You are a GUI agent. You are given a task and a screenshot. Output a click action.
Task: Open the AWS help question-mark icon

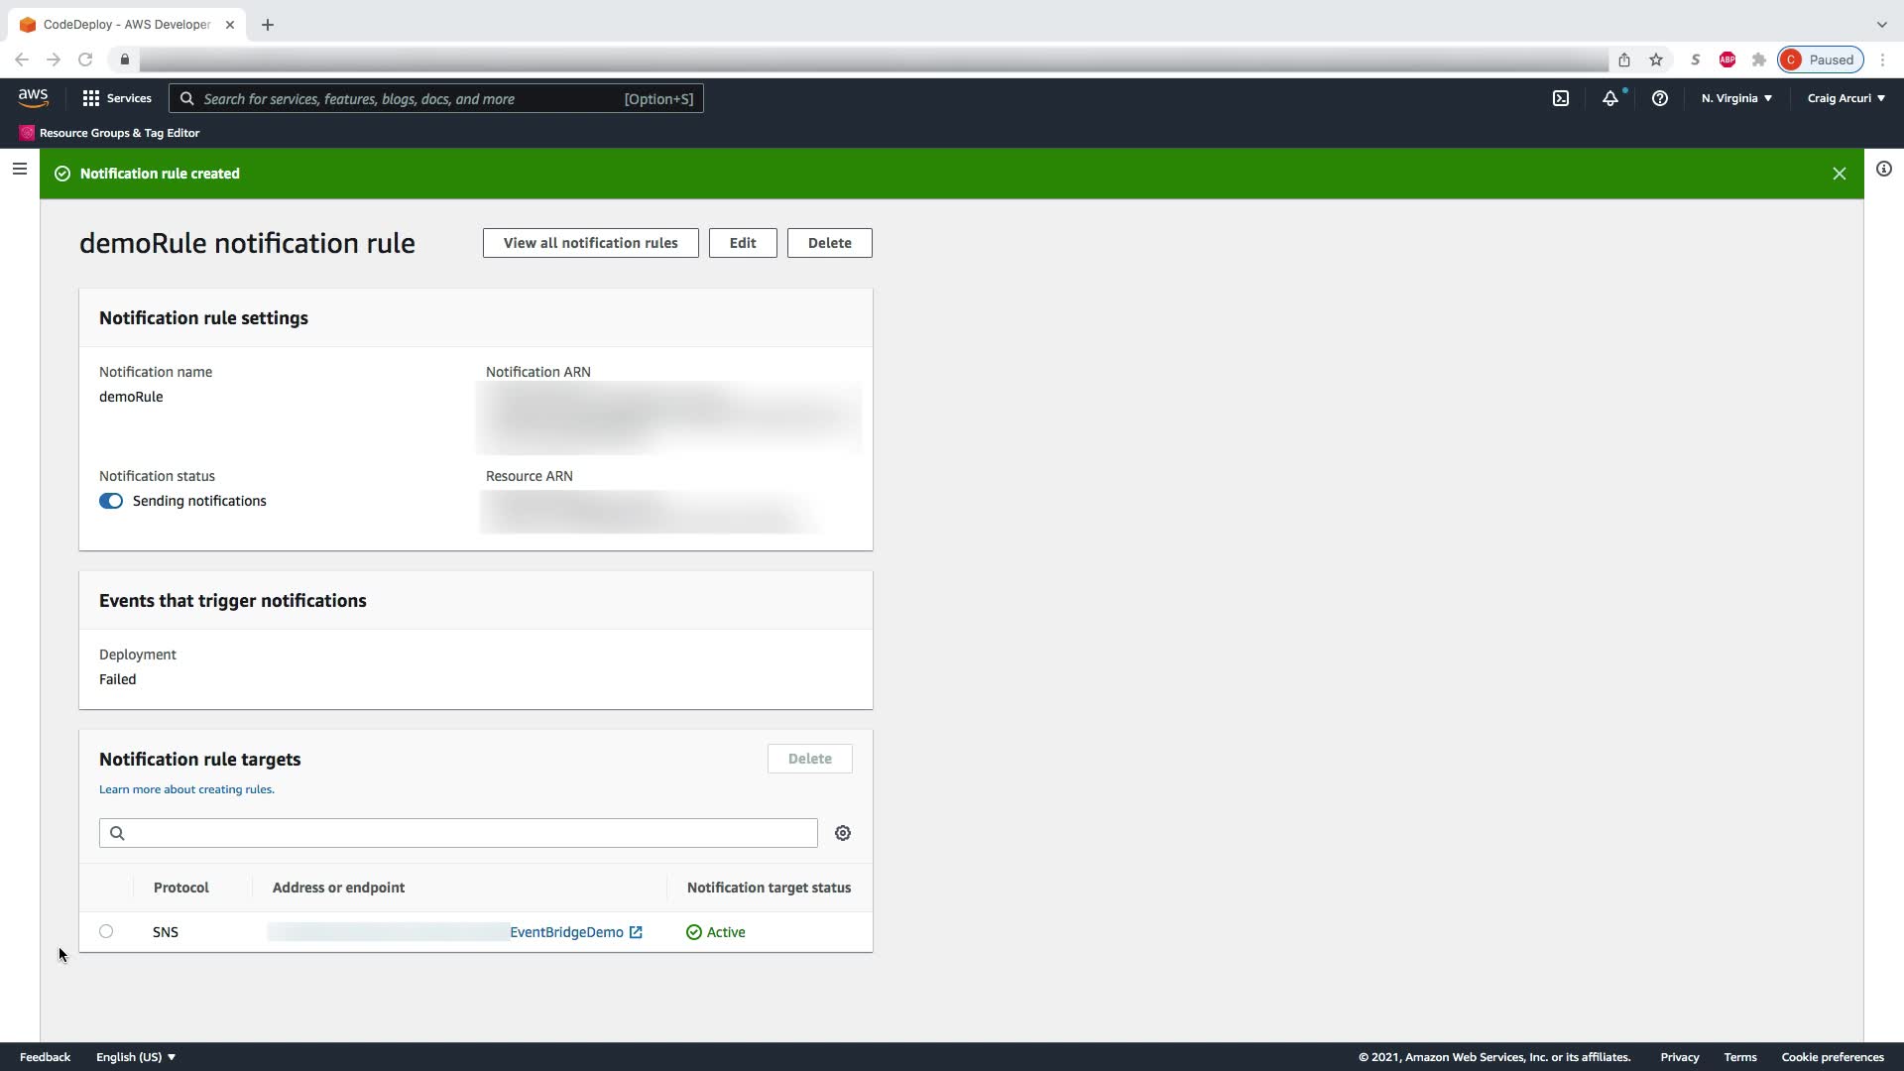point(1660,98)
